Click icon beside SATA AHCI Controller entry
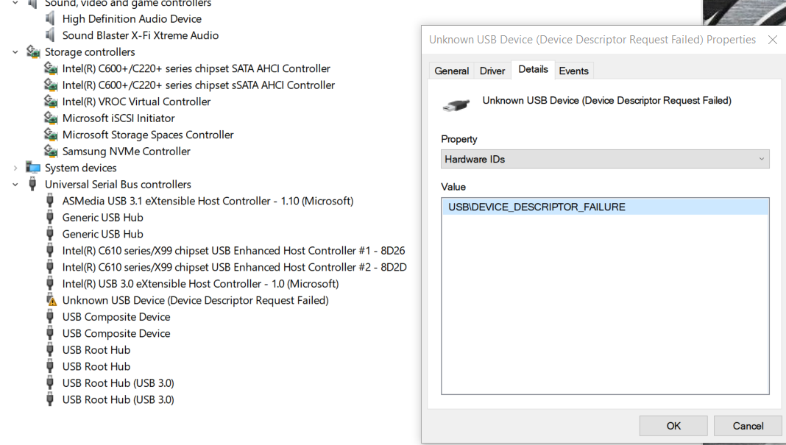786x445 pixels. [51, 68]
